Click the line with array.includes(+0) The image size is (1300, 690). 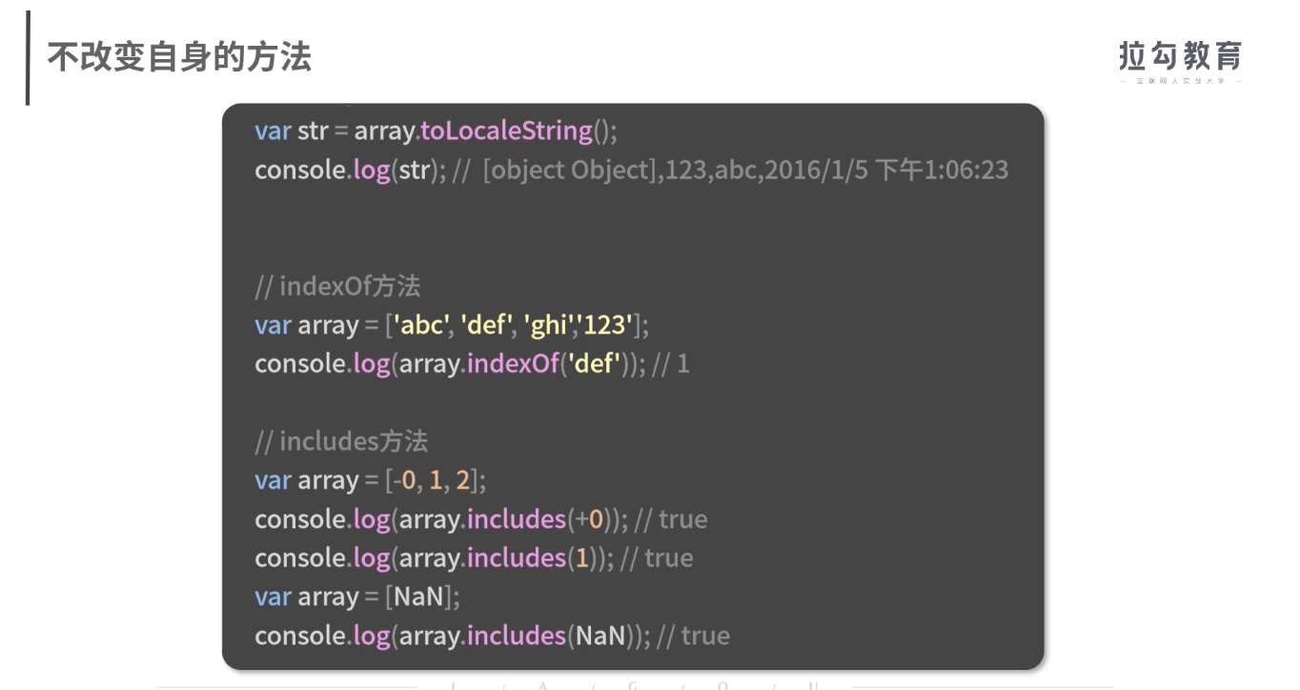481,519
